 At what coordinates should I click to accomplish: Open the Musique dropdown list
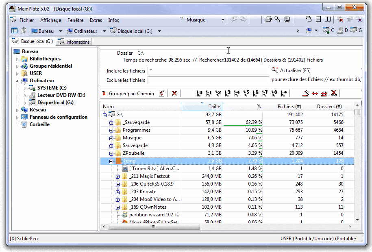point(223,20)
